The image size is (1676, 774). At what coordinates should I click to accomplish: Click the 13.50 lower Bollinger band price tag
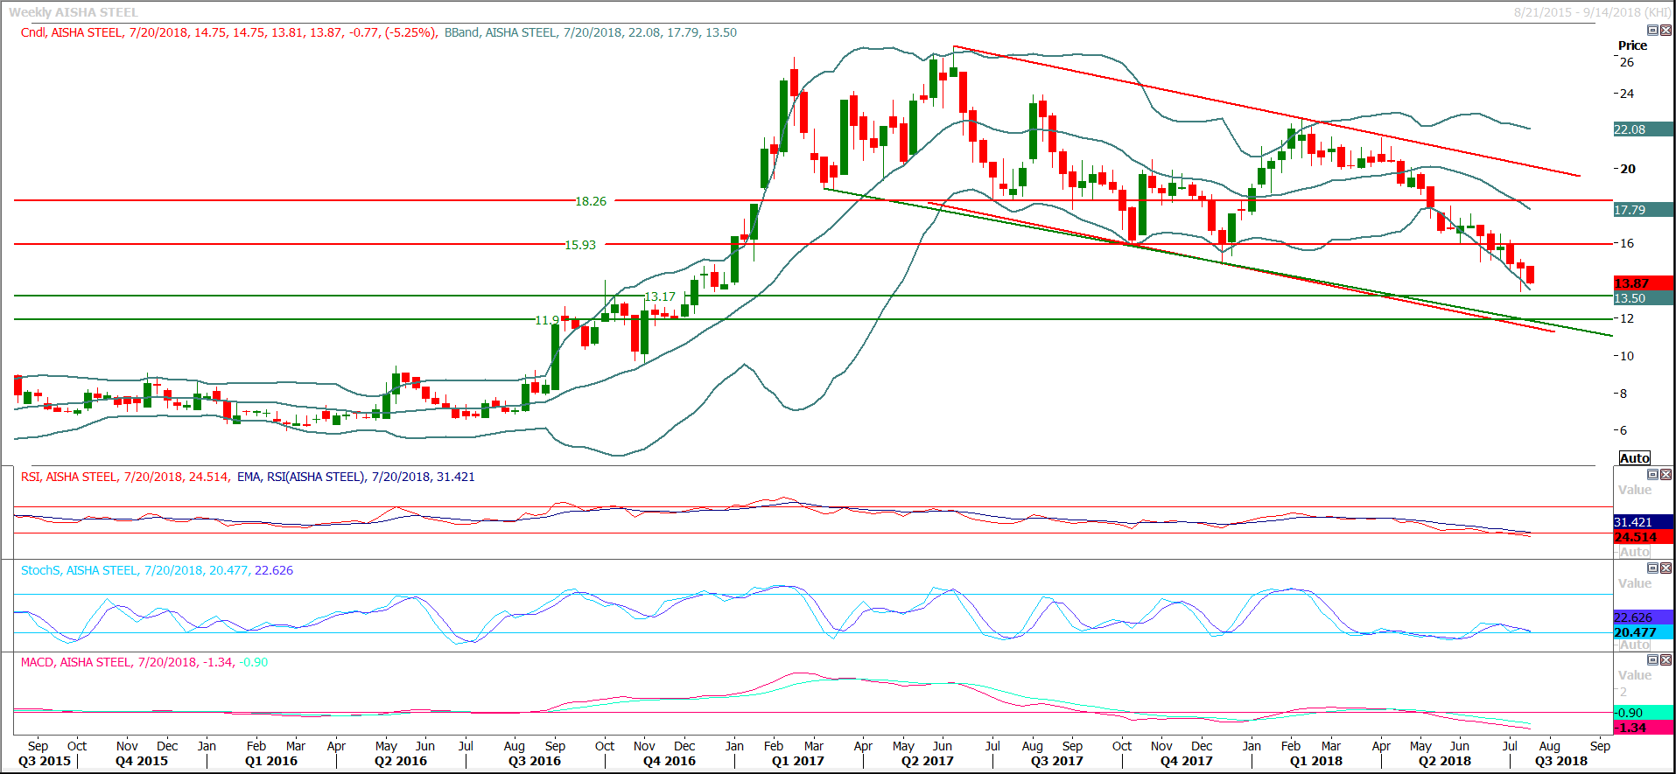1643,298
